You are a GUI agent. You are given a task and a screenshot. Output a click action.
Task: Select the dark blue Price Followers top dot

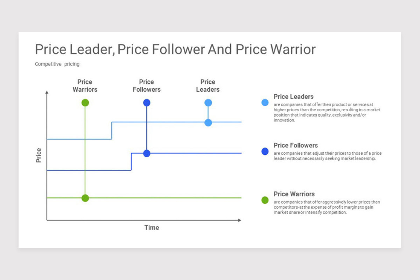[147, 103]
